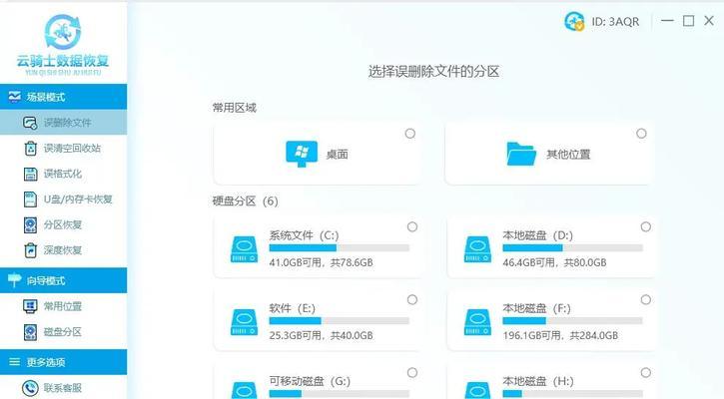Click the 选择误删除文件的分区 title
724x399 pixels.
(x=433, y=72)
